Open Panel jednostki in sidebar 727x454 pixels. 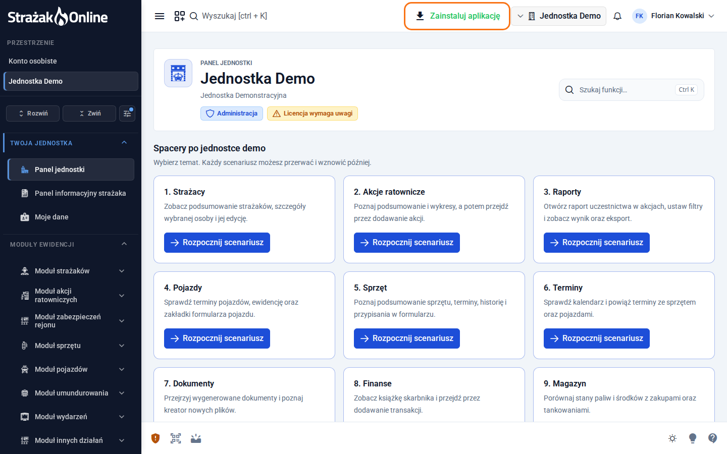(71, 169)
